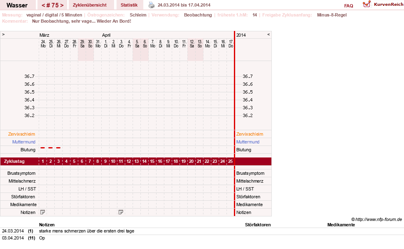Visit the http://www.nfp-forum.de link
The height and width of the screenshot is (249, 404).
378,219
